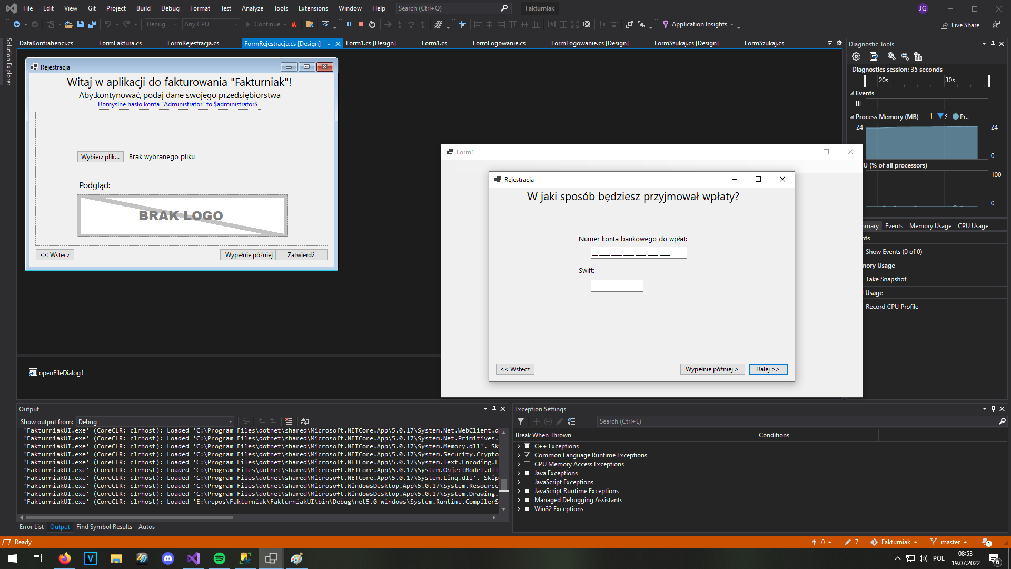Pause the Events track in Diagnostic Tools
The width and height of the screenshot is (1011, 569).
859,104
